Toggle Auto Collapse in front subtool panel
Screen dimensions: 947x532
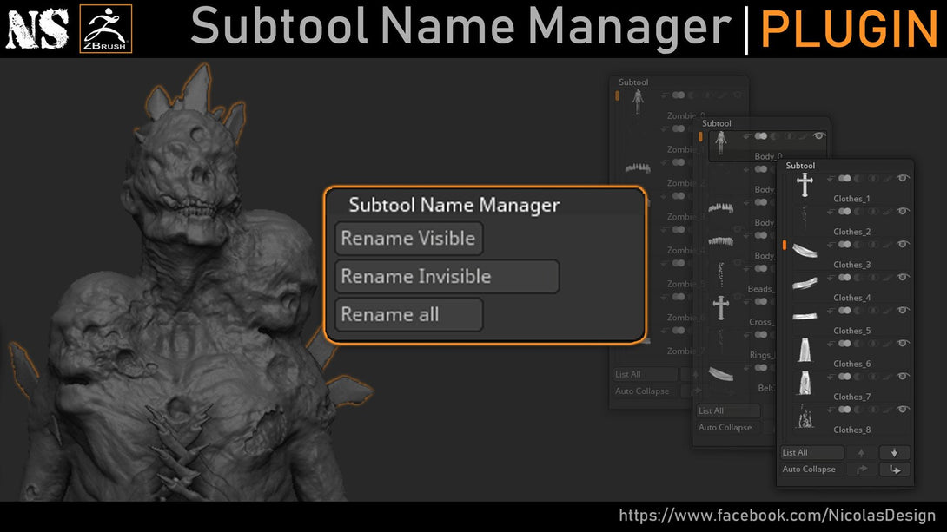point(812,470)
